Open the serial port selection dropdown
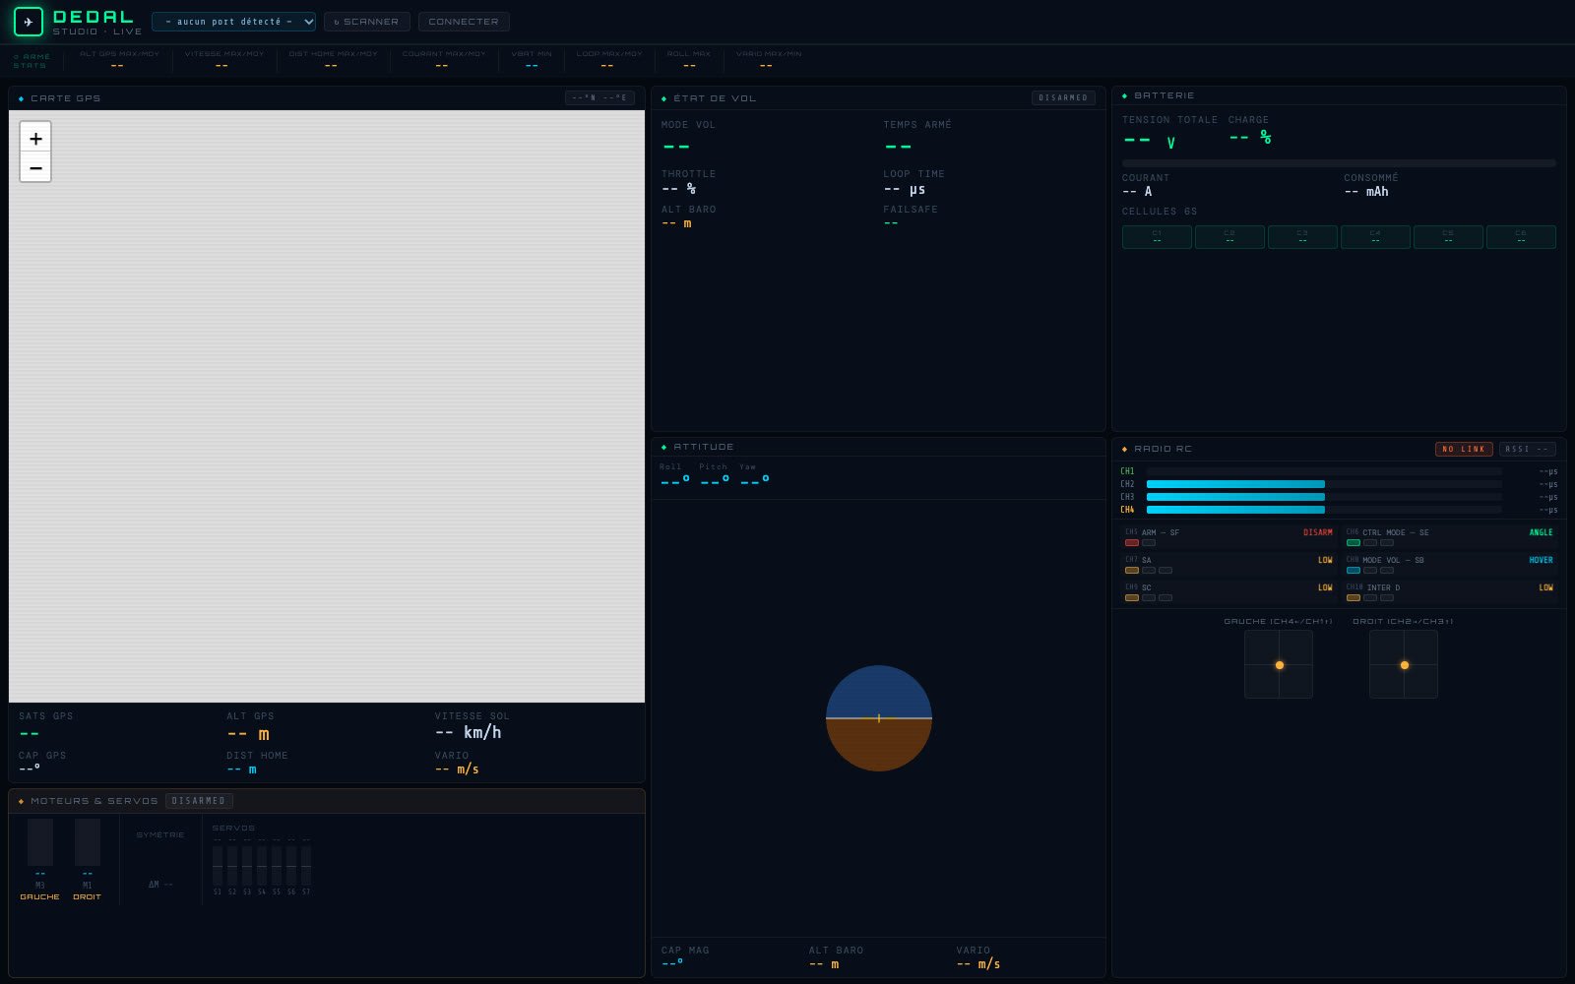 pos(234,22)
